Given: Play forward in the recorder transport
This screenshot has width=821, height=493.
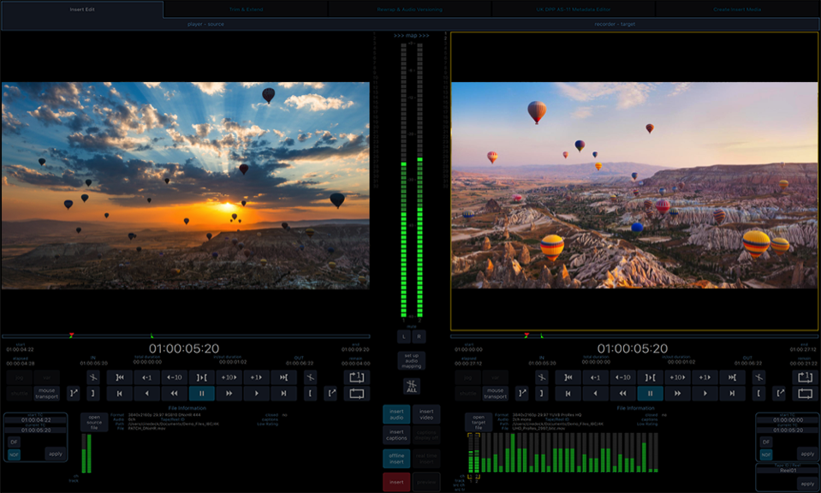Looking at the screenshot, I should (704, 394).
